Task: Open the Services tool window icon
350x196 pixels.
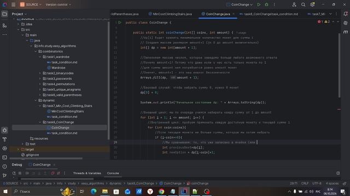Action: point(4,148)
